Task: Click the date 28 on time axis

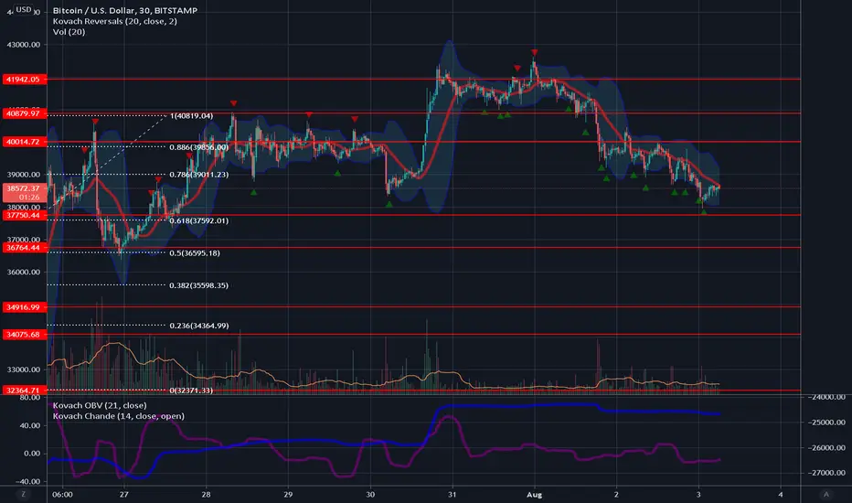Action: [206, 494]
